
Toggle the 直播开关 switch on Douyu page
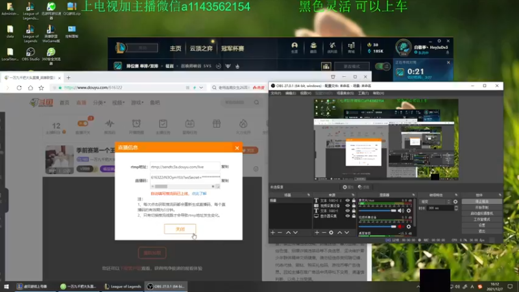click(83, 123)
